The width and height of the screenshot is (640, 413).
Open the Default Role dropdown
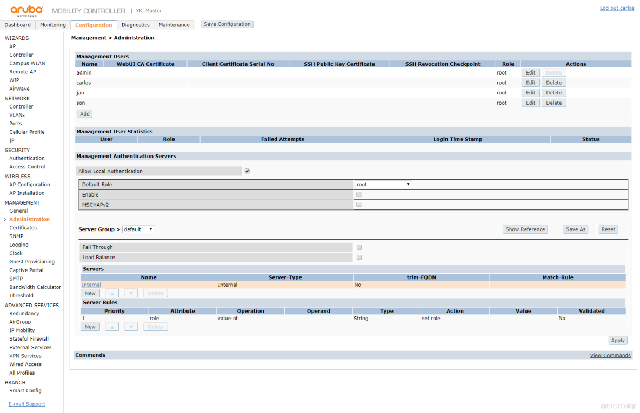383,184
